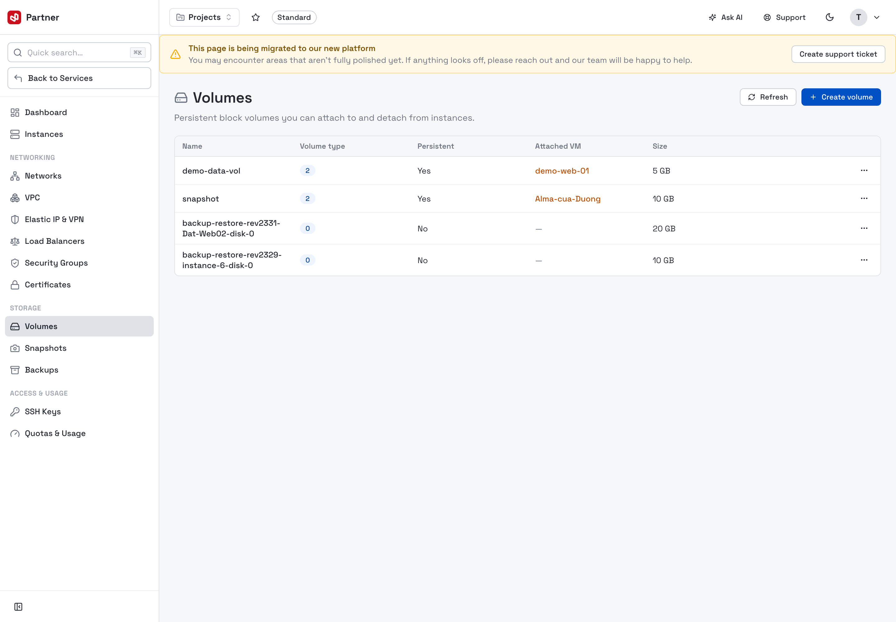Click the Load Balancers scale icon
This screenshot has height=622, width=896.
(x=15, y=241)
